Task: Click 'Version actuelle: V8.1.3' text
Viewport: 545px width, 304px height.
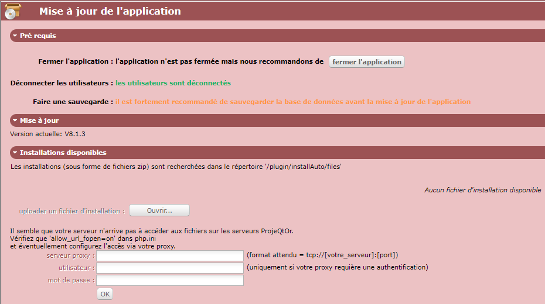Action: pyautogui.click(x=47, y=134)
